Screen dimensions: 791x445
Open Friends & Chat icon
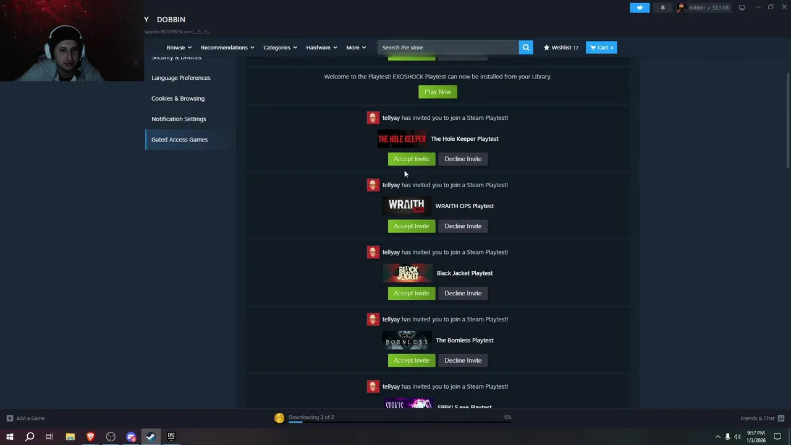click(781, 418)
